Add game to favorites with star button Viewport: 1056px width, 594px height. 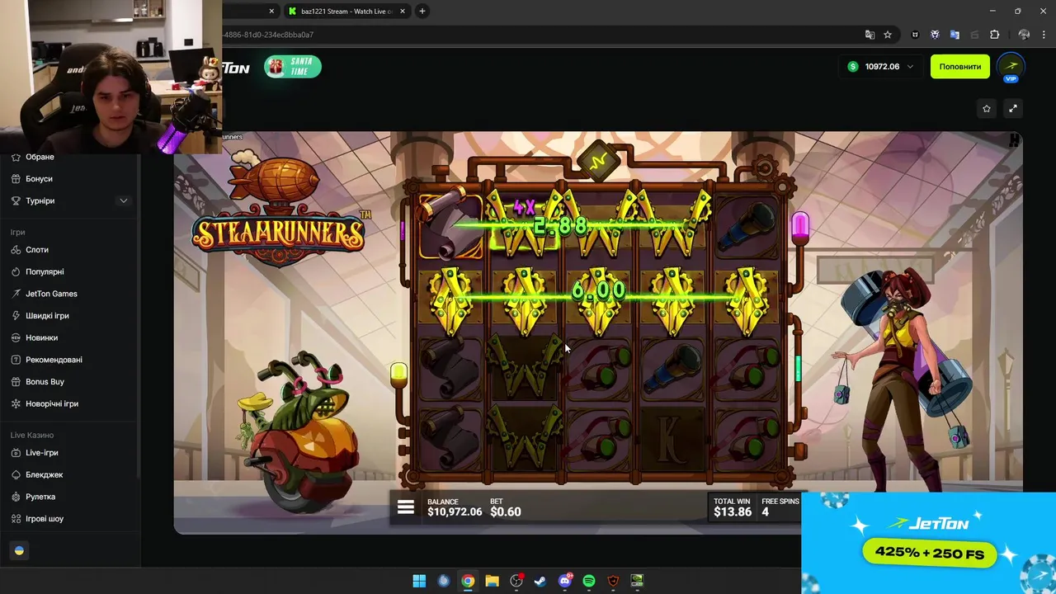(987, 108)
